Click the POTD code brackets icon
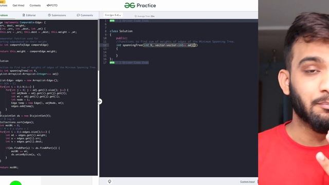The height and width of the screenshot is (185, 329). pos(48,6)
